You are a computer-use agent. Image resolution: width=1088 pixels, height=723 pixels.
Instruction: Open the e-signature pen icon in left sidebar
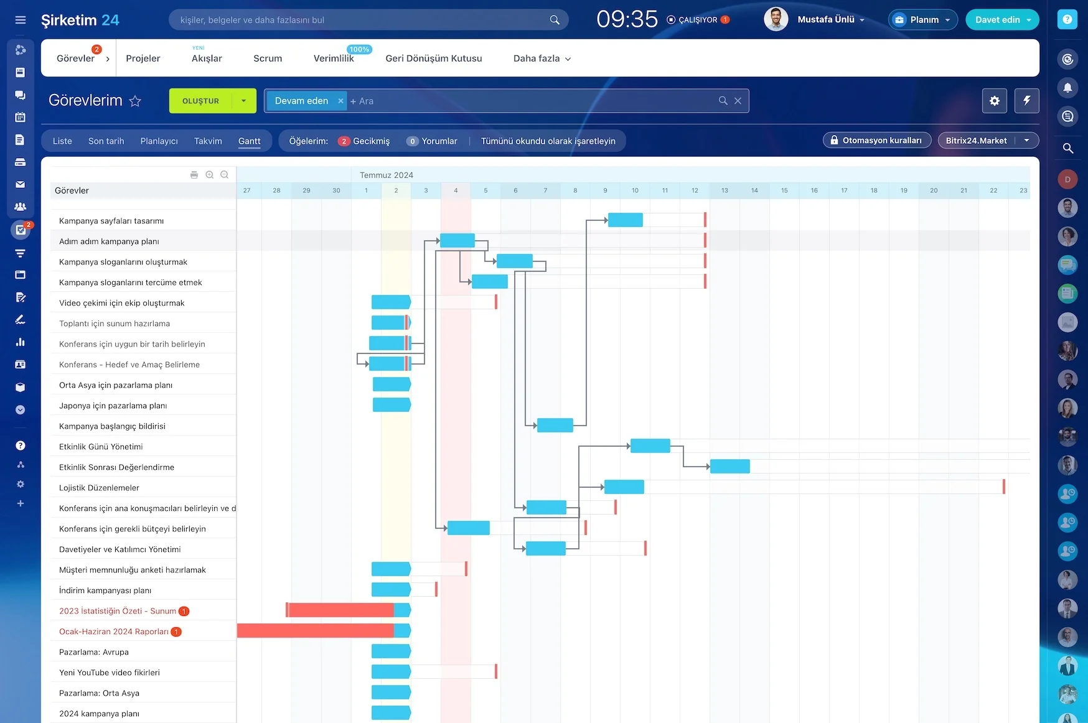point(21,319)
